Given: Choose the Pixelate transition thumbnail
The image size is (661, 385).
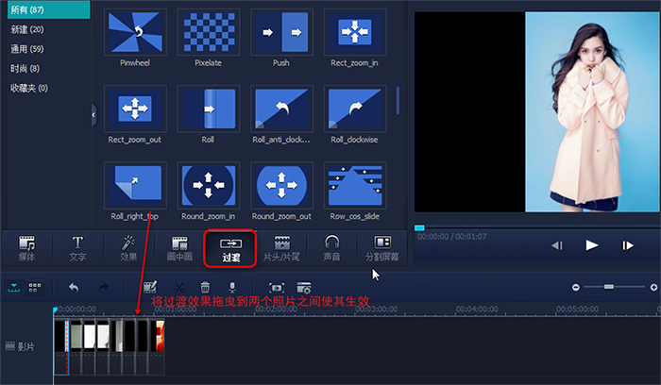Looking at the screenshot, I should tap(209, 32).
